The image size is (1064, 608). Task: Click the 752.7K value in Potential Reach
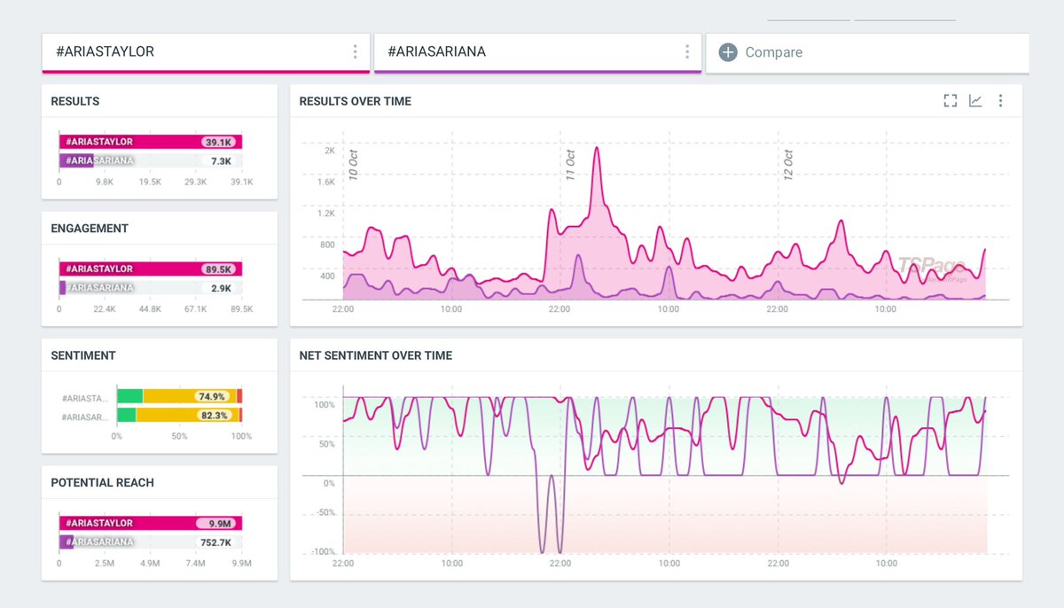pos(215,542)
